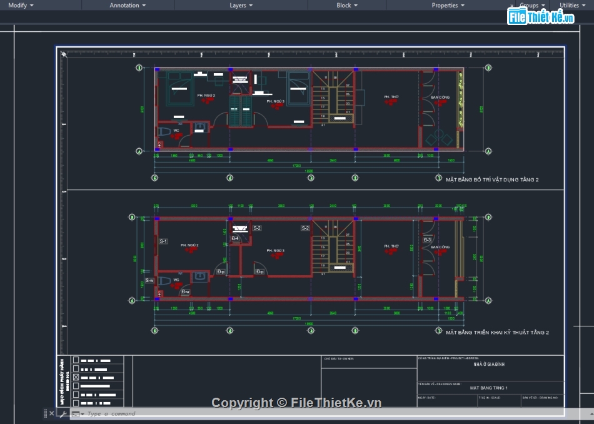594x424 pixels.
Task: Expand the Properties panel dropdown
Action: (448, 5)
